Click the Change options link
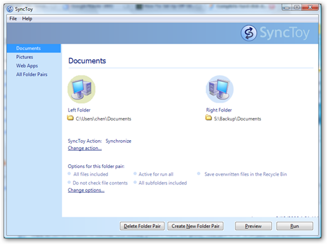The height and width of the screenshot is (244, 327). tap(86, 190)
